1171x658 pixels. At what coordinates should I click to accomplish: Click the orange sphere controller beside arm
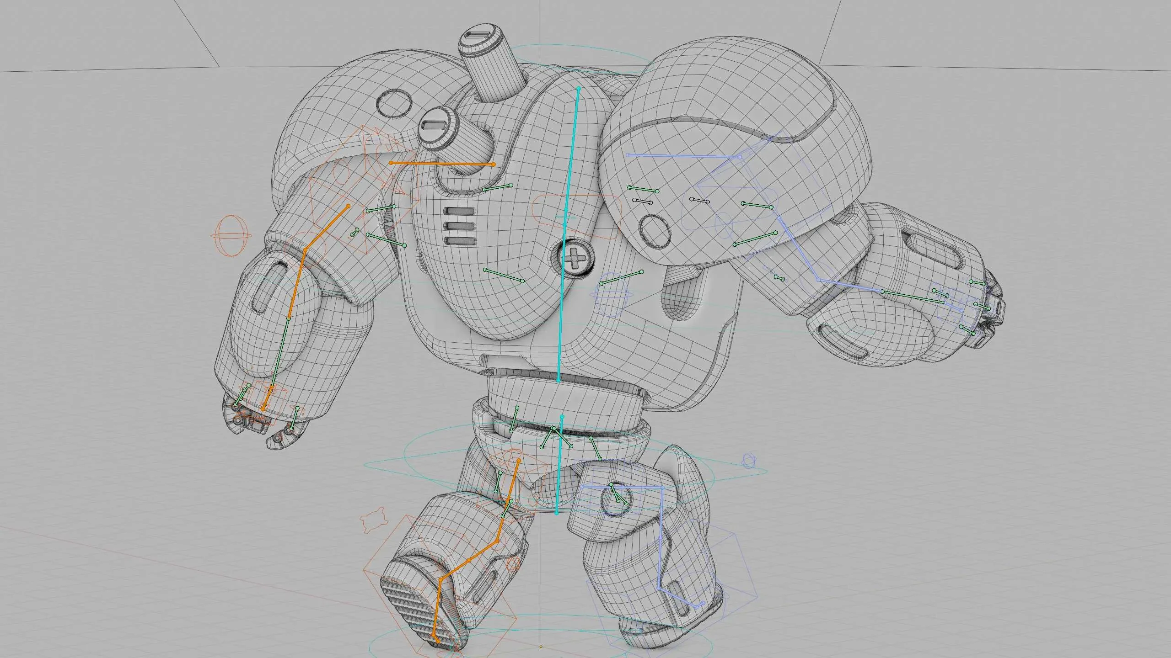click(231, 236)
